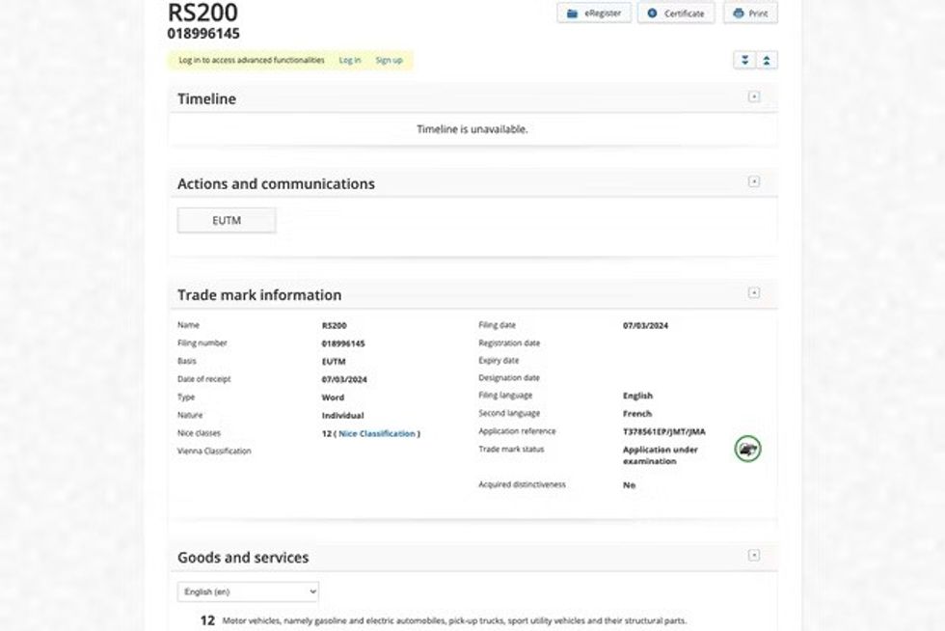Open the English language dropdown
This screenshot has width=945, height=631.
248,591
